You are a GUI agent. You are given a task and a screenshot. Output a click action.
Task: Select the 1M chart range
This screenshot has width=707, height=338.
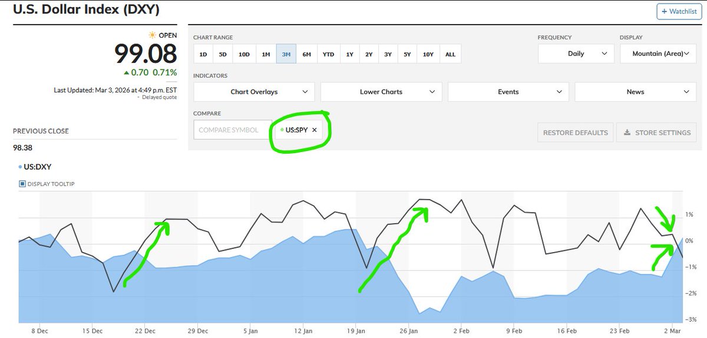point(266,54)
